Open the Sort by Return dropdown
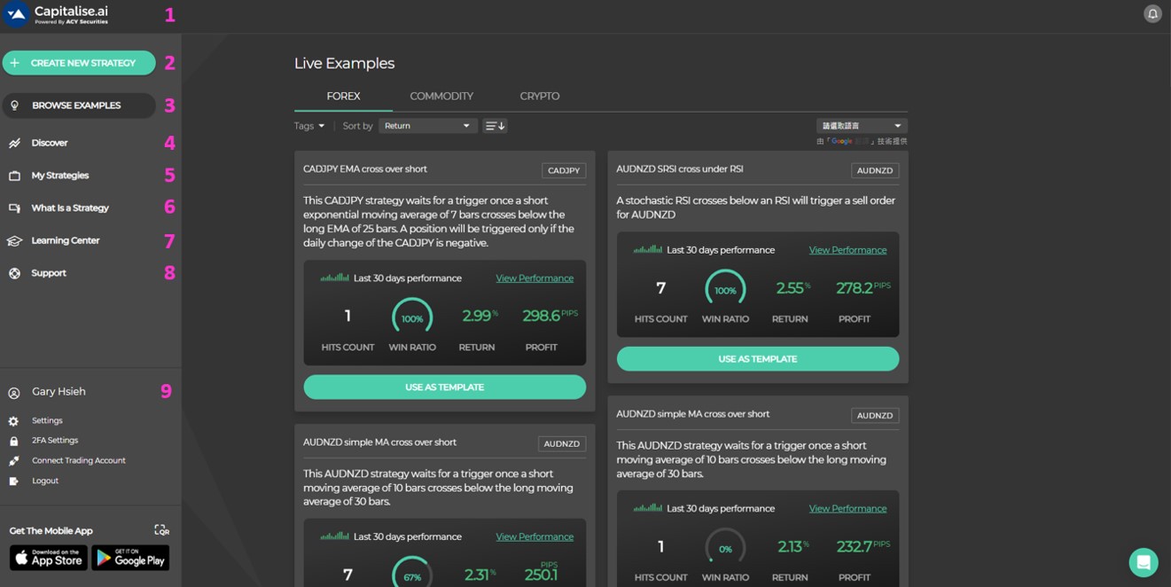The width and height of the screenshot is (1171, 587). coord(427,126)
